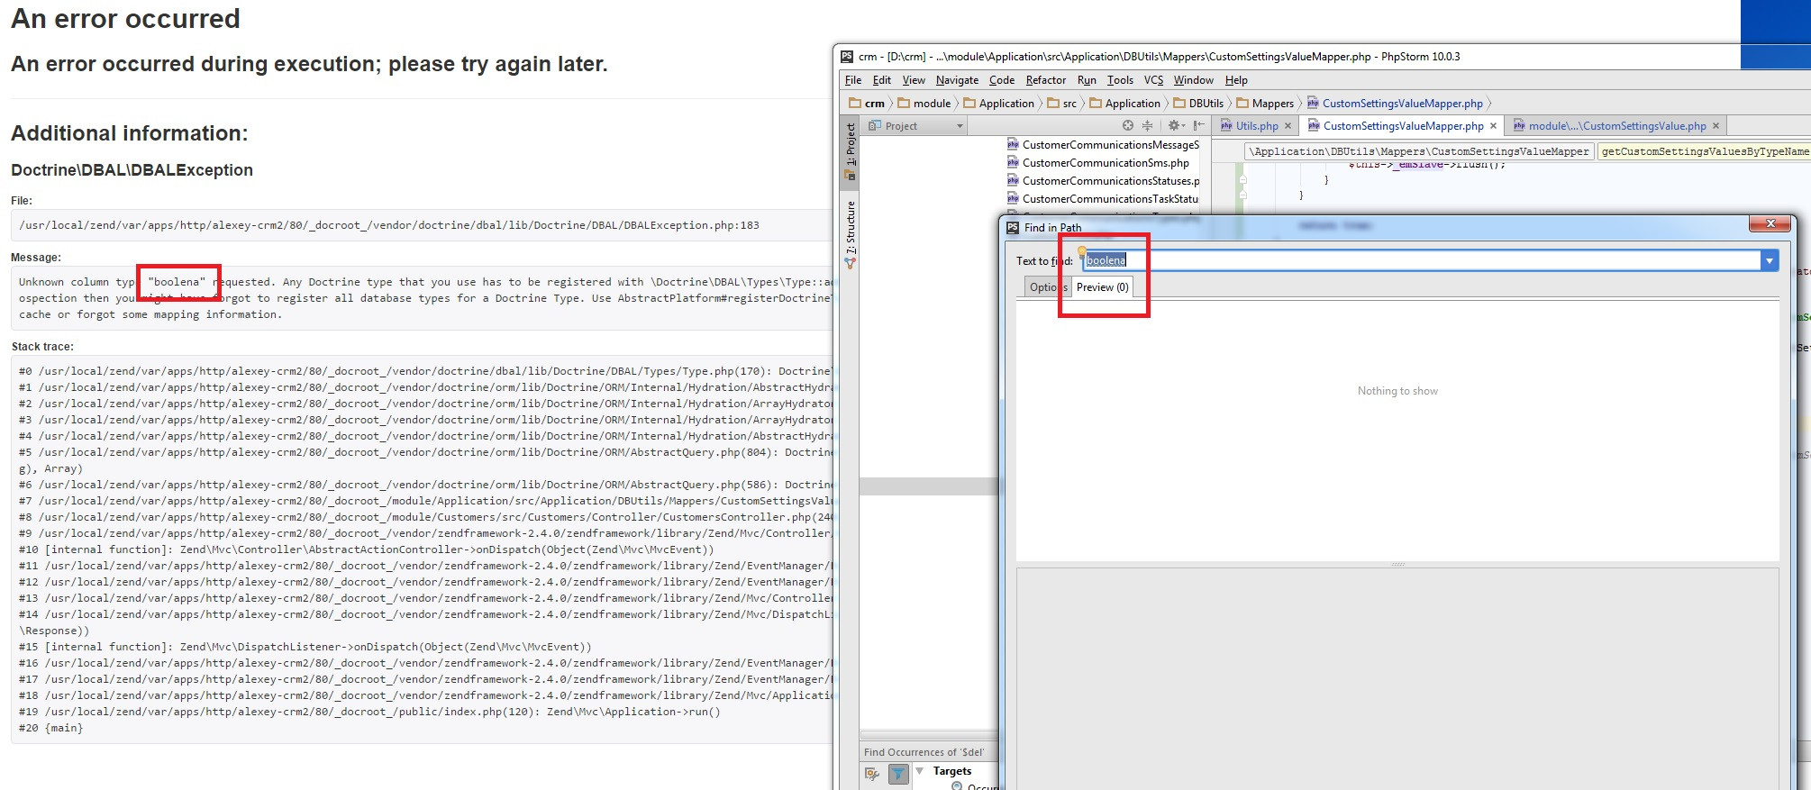Switch to the Preview (0) tab
This screenshot has width=1811, height=790.
[x=1102, y=287]
